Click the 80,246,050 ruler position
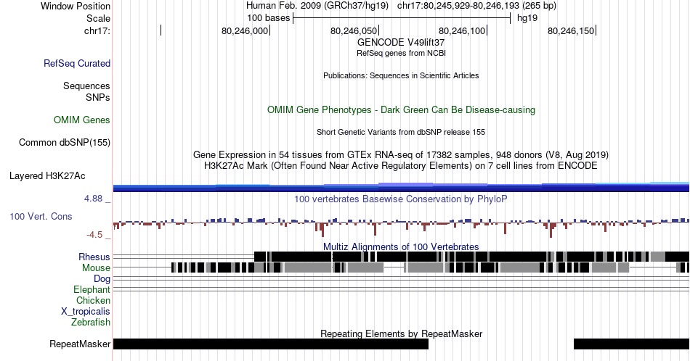 coord(354,30)
